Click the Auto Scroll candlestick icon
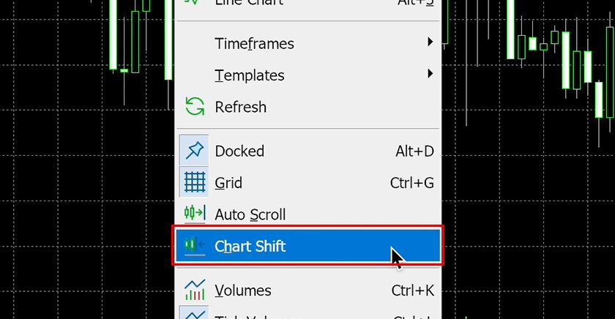Image resolution: width=615 pixels, height=319 pixels. coord(195,214)
